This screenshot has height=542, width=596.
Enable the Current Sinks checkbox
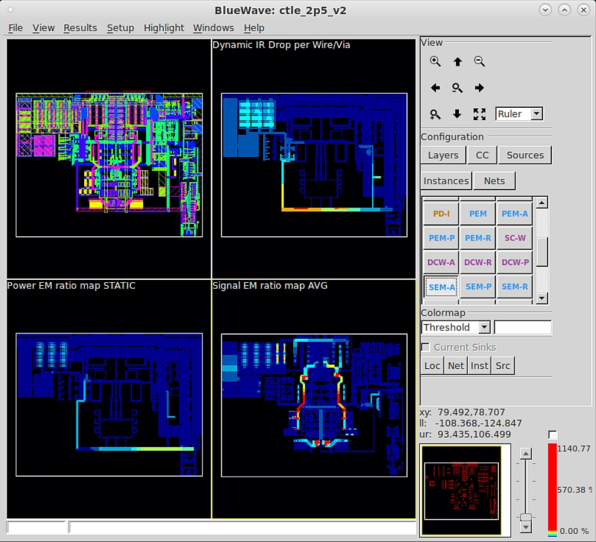(x=425, y=347)
